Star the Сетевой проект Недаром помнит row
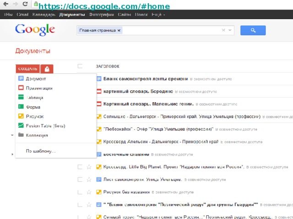Image resolution: width=293 pixels, height=219 pixels. coord(89,217)
